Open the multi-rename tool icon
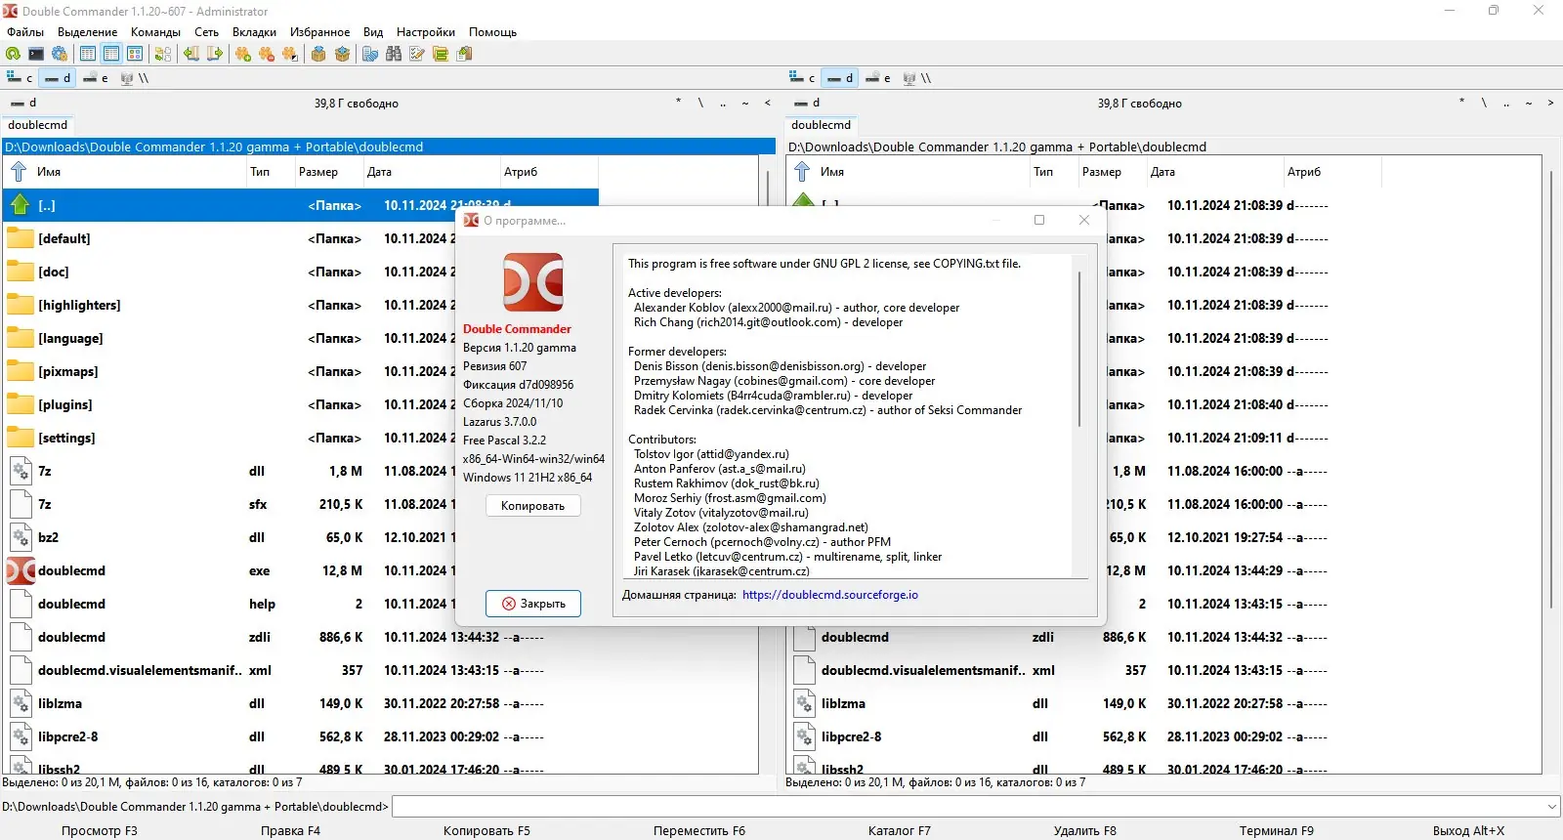This screenshot has width=1563, height=840. tap(417, 54)
